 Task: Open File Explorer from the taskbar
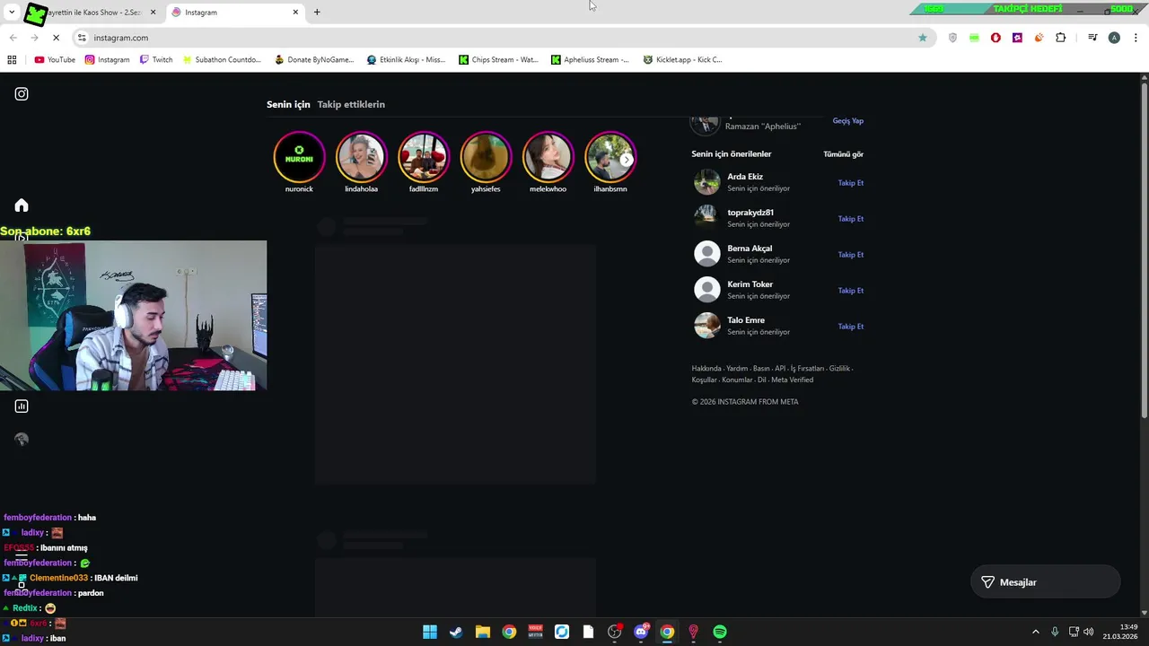[482, 632]
